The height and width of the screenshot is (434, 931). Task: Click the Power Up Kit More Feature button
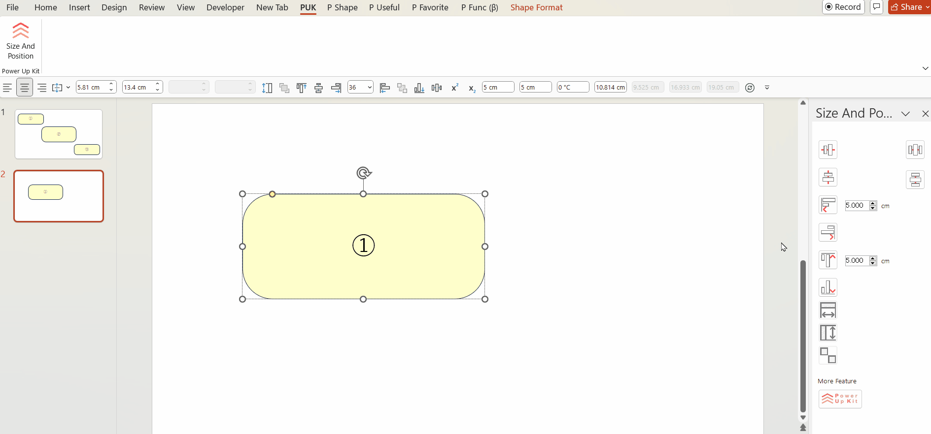pos(840,399)
